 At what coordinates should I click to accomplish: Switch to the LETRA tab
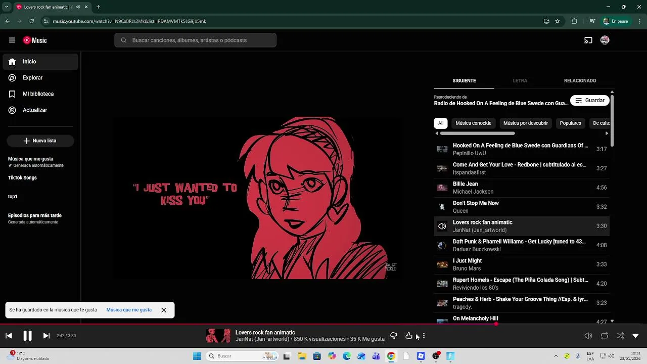pos(520,81)
